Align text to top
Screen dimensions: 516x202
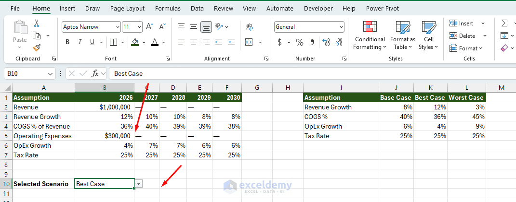pyautogui.click(x=181, y=26)
